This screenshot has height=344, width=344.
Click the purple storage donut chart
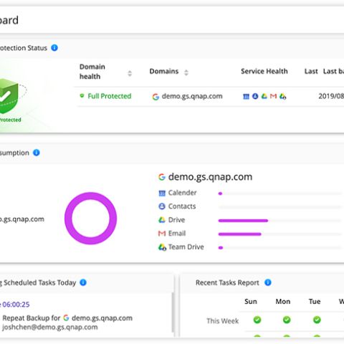91,219
